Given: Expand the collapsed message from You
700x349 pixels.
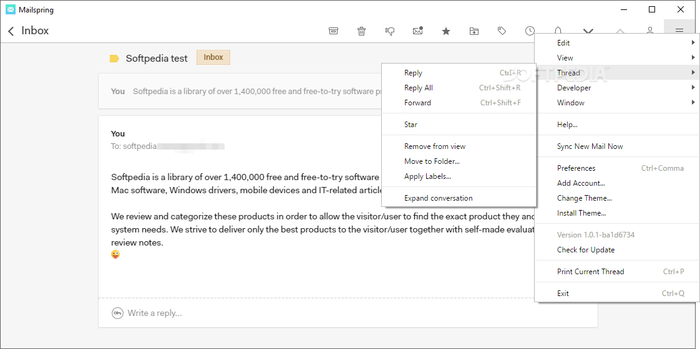Looking at the screenshot, I should (240, 92).
